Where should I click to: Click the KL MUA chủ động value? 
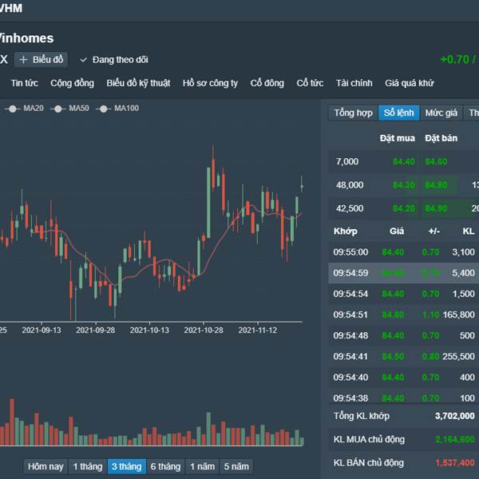point(455,440)
